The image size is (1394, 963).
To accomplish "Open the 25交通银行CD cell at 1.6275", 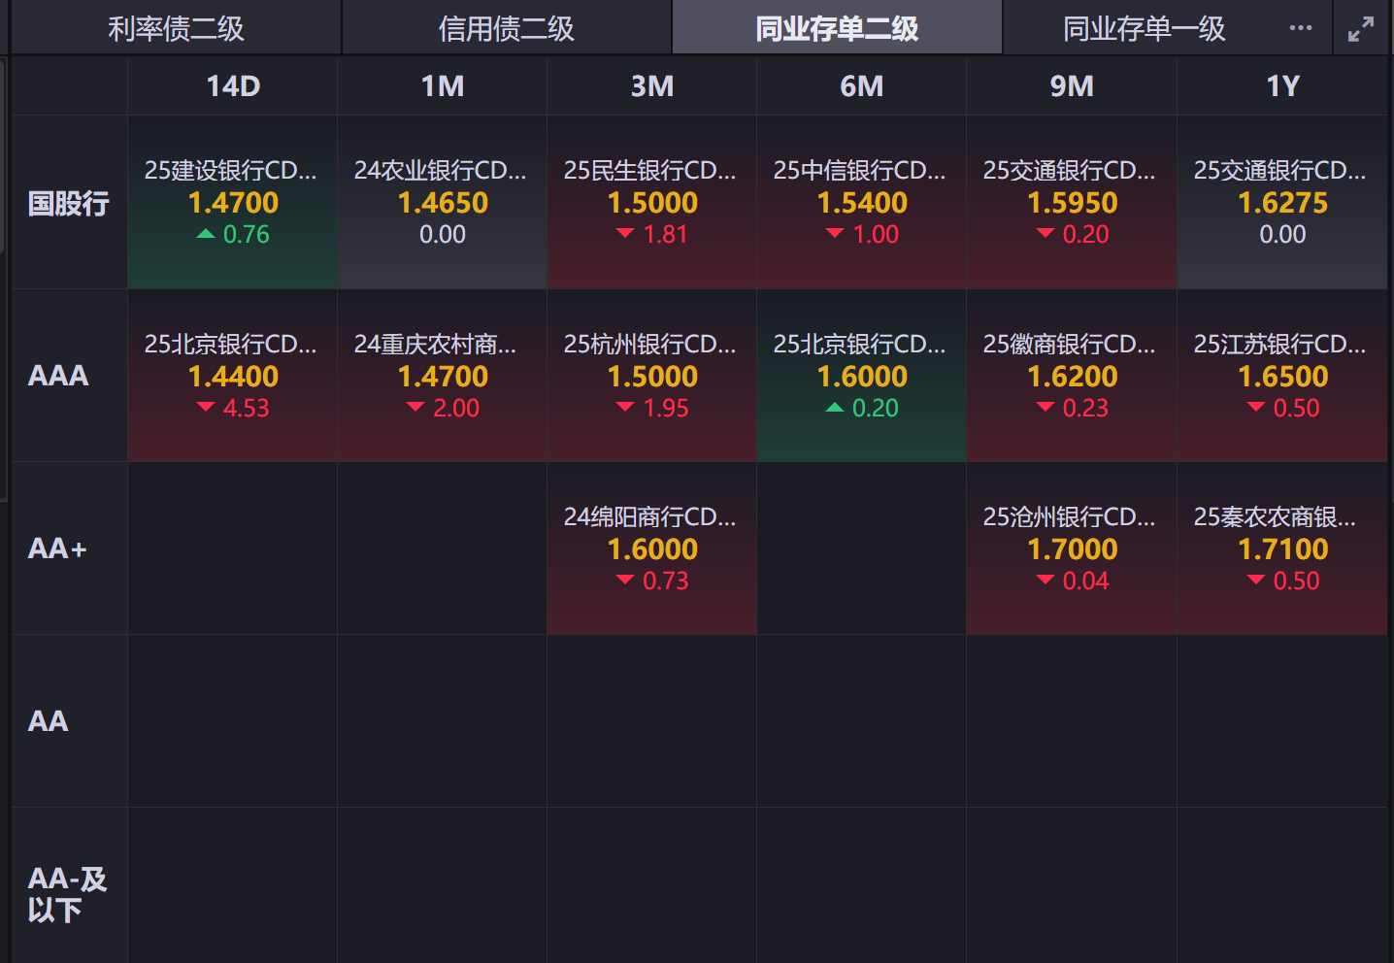I will [x=1282, y=203].
